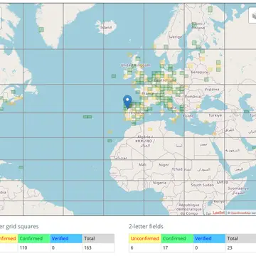The width and height of the screenshot is (256, 256).
Task: Click the green grid square in the Caribbean
Action: tap(21, 167)
